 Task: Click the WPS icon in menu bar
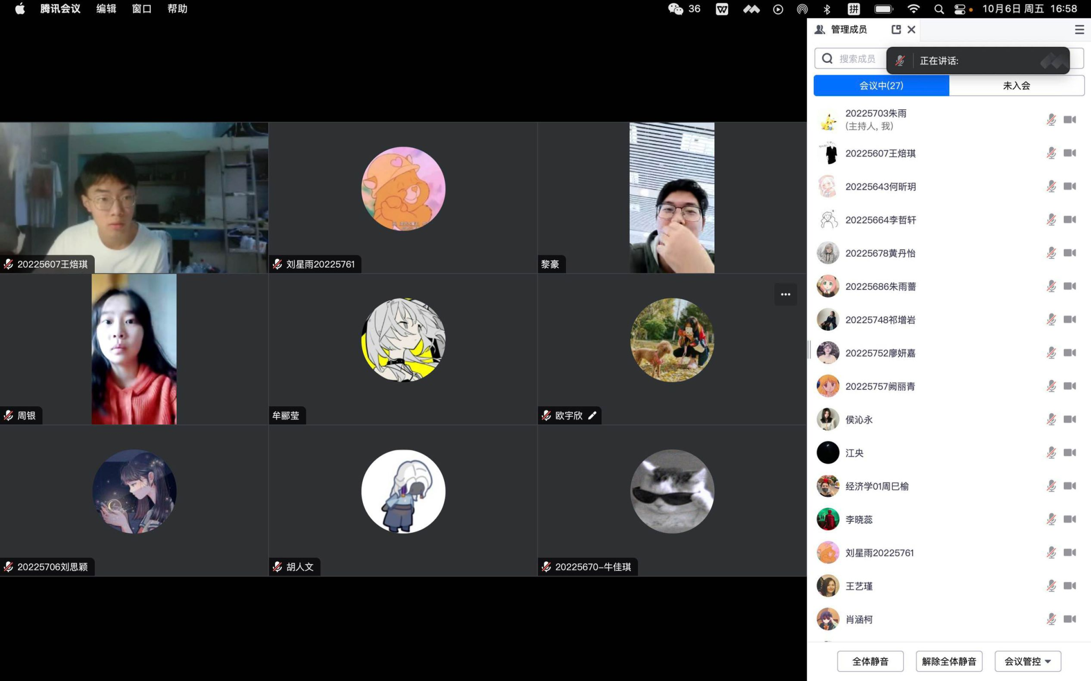click(x=722, y=9)
